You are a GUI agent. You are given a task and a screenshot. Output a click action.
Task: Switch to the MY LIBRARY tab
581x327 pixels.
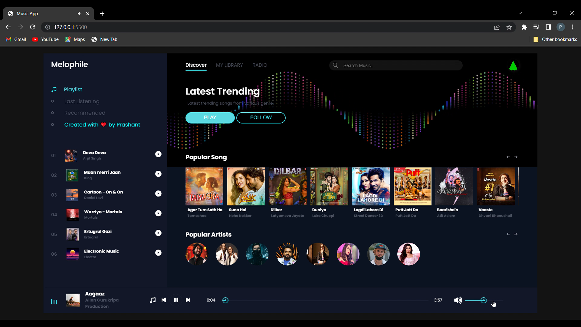click(x=229, y=65)
